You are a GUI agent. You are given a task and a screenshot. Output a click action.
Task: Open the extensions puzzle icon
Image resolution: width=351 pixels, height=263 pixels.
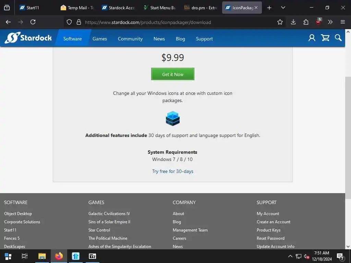[x=306, y=22]
